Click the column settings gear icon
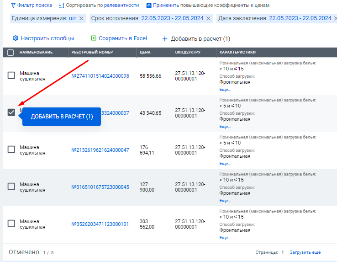The height and width of the screenshot is (262, 337). point(16,38)
